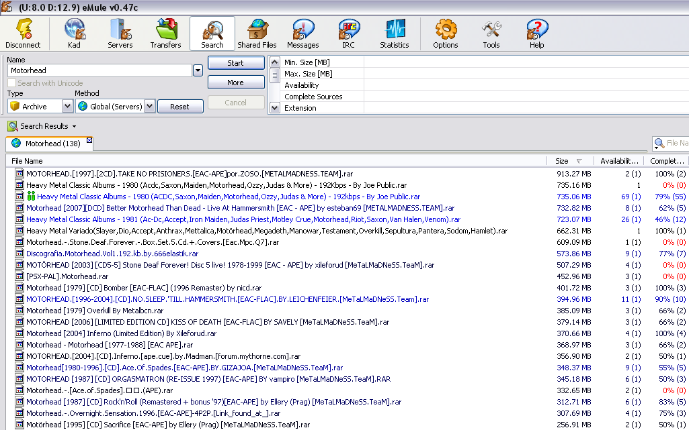Click the filter list scrollbar thumb
The width and height of the screenshot is (689, 430).
[275, 75]
